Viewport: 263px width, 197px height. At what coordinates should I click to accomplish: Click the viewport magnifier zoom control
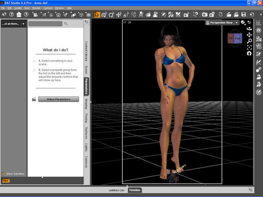pos(249,41)
